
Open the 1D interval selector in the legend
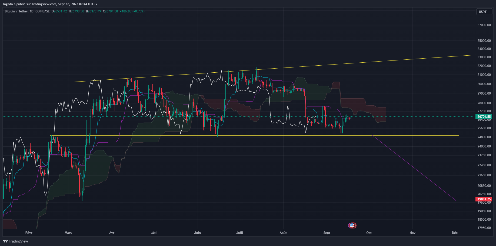pos(32,11)
